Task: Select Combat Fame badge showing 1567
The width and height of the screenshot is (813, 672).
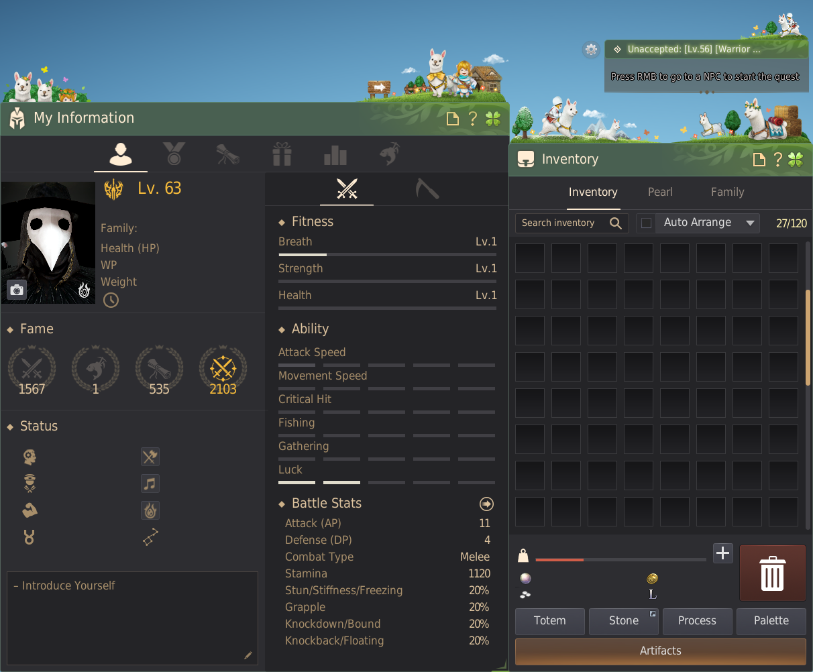Action: (x=32, y=371)
